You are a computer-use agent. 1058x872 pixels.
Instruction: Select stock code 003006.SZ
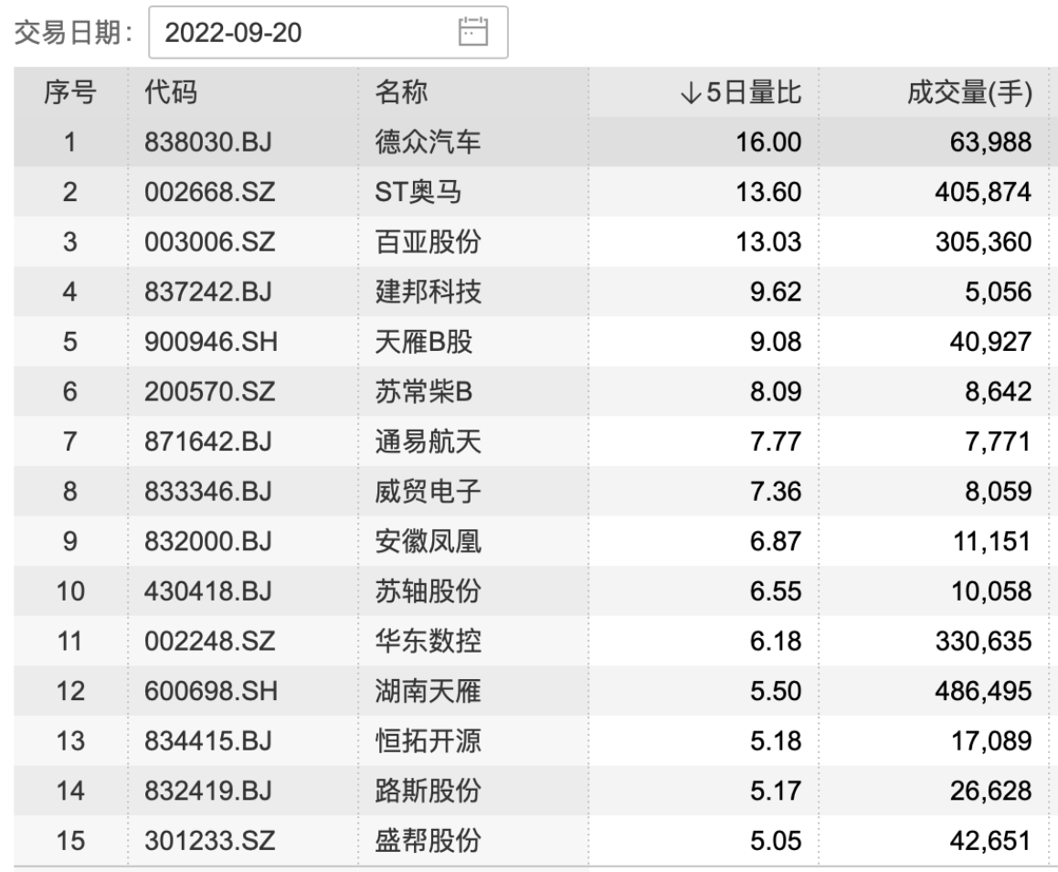(210, 241)
